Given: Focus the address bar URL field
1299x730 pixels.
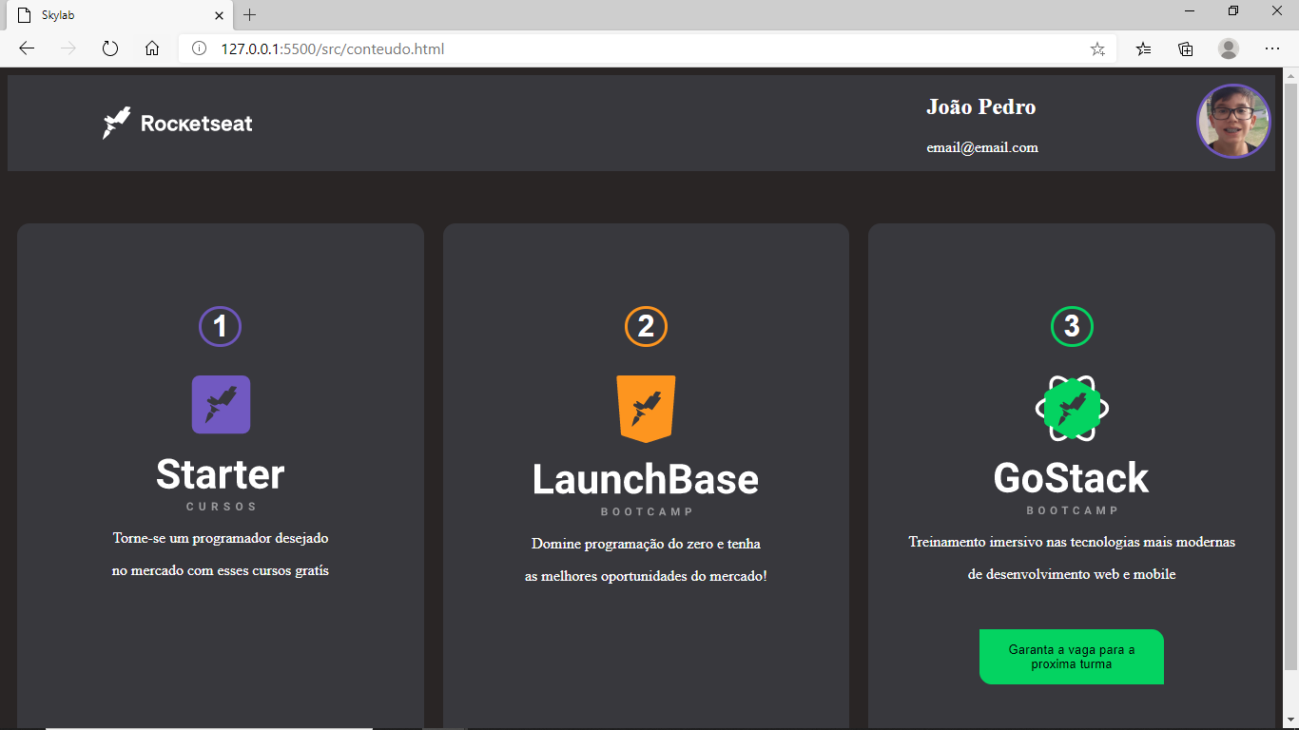Looking at the screenshot, I should tap(647, 48).
